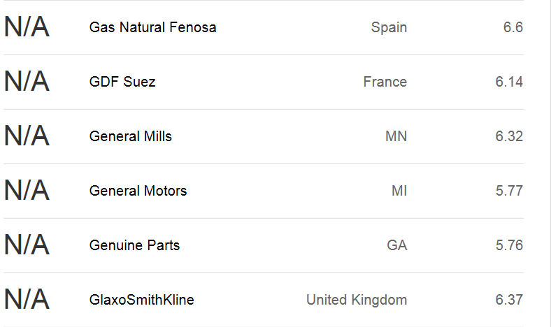551x327 pixels.
Task: Click the GA state for Genuine Parts
Action: [396, 246]
